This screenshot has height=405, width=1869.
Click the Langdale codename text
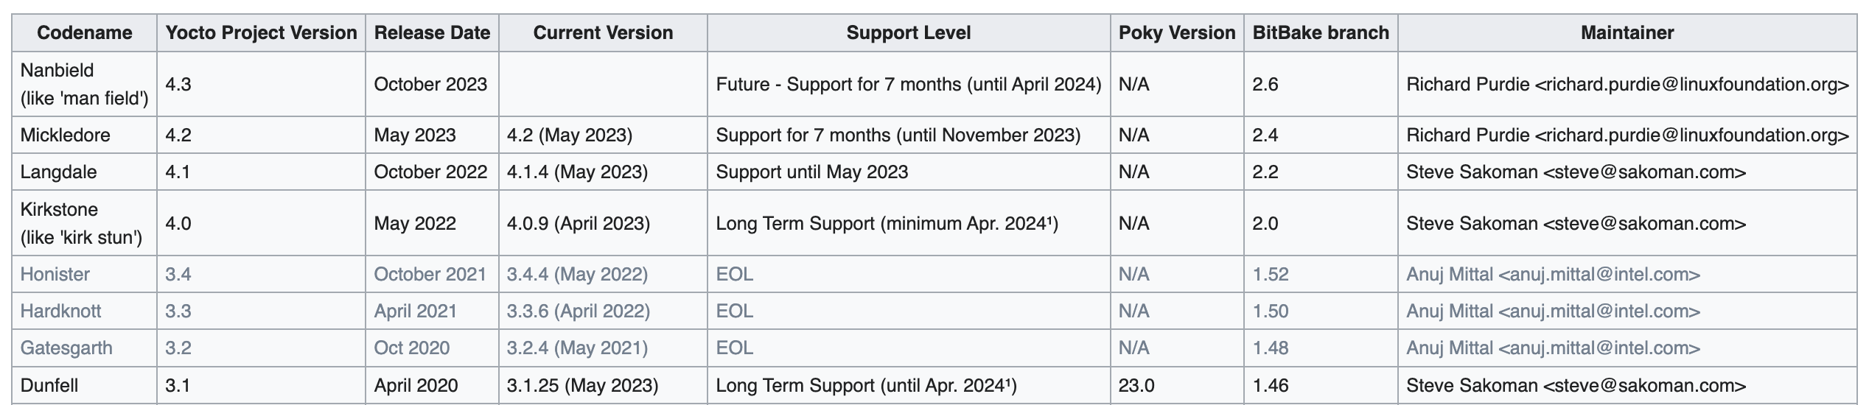[x=58, y=172]
